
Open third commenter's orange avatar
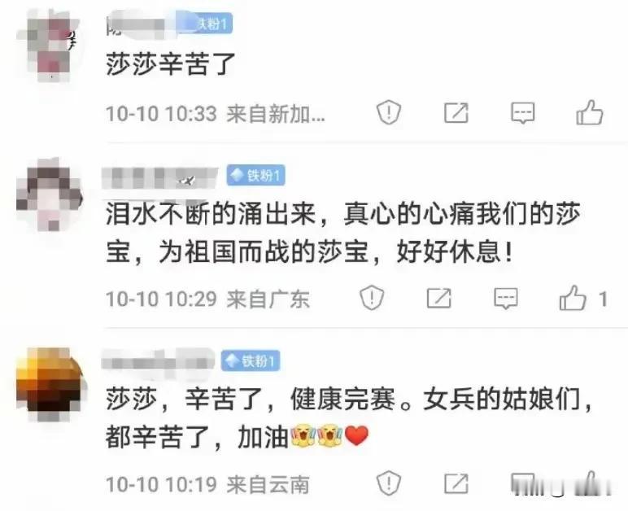tap(50, 384)
